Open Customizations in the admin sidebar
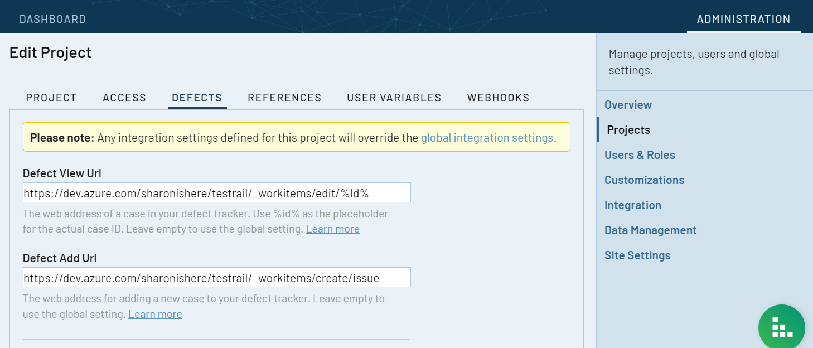This screenshot has height=348, width=813. tap(644, 180)
